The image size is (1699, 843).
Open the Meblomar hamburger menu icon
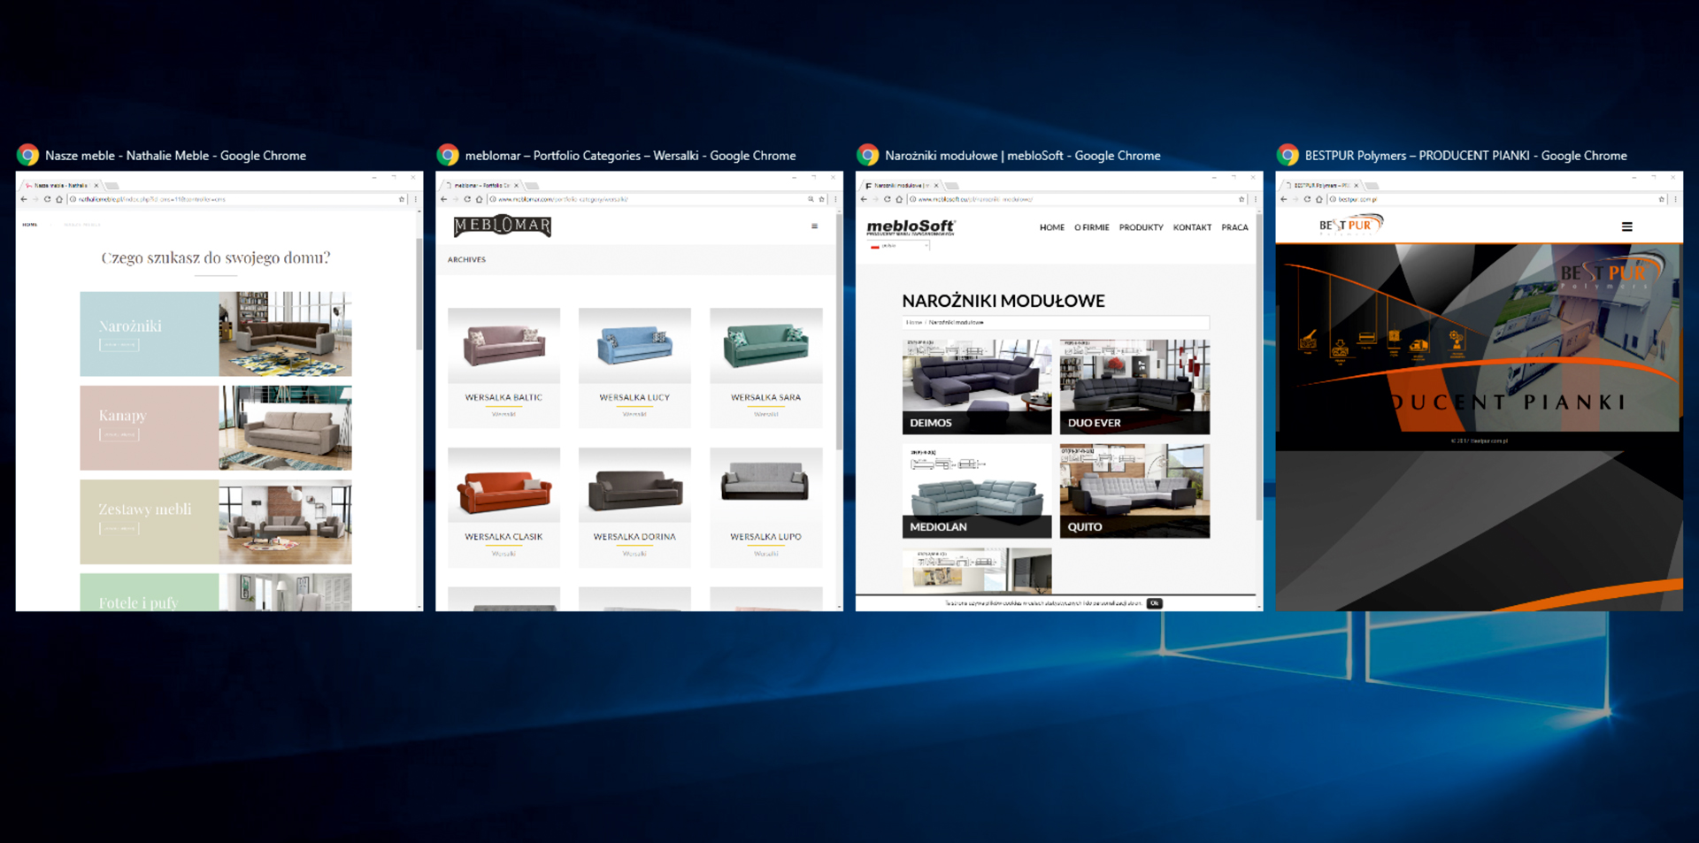(x=814, y=226)
